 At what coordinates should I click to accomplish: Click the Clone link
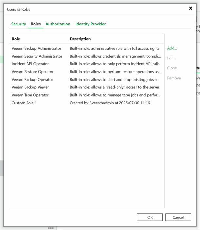click(x=172, y=68)
